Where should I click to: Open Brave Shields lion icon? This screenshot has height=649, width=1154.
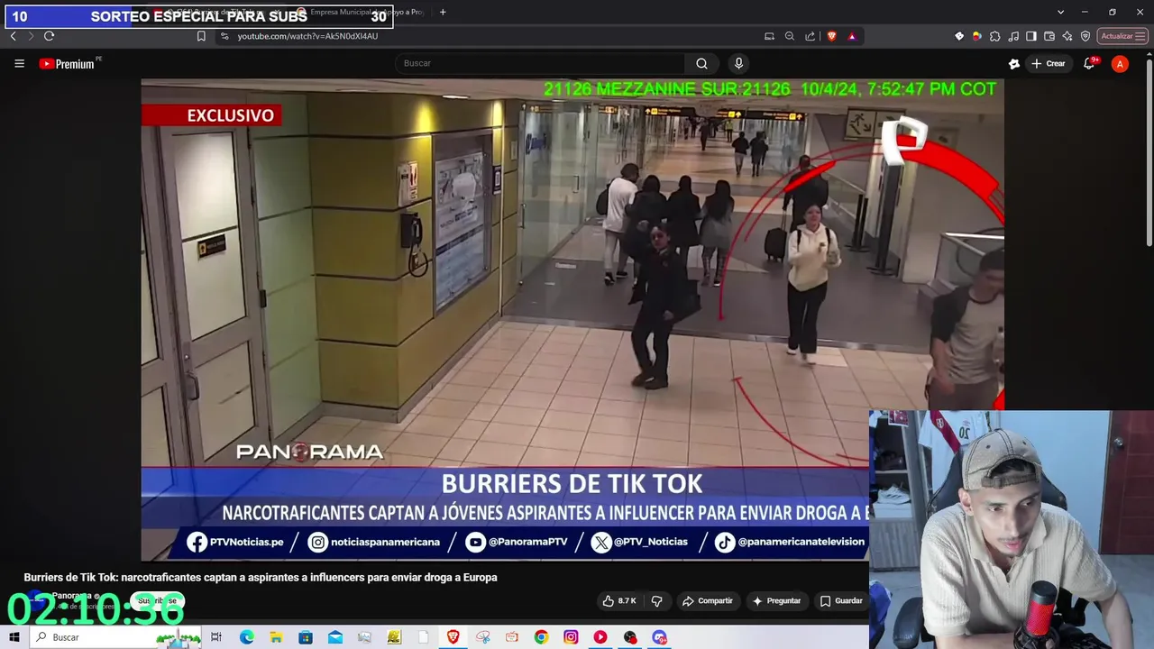coord(831,36)
